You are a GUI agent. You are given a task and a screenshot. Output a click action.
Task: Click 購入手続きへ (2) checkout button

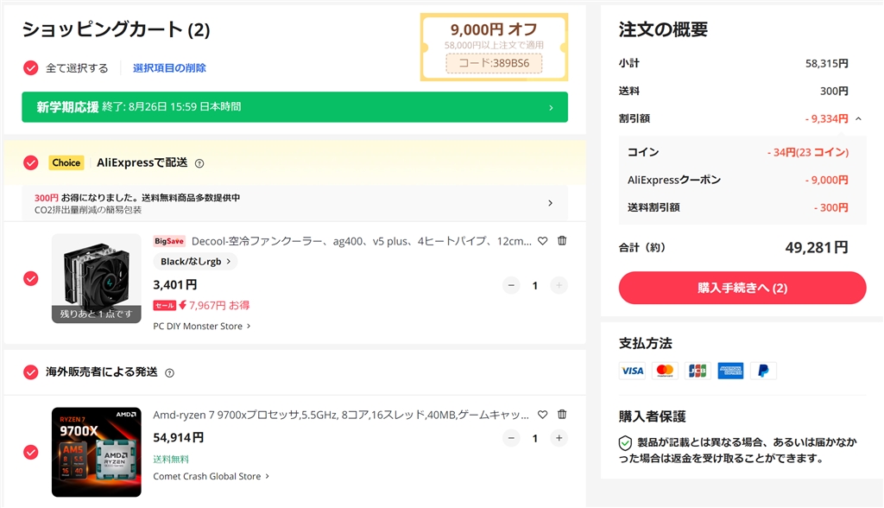point(742,288)
